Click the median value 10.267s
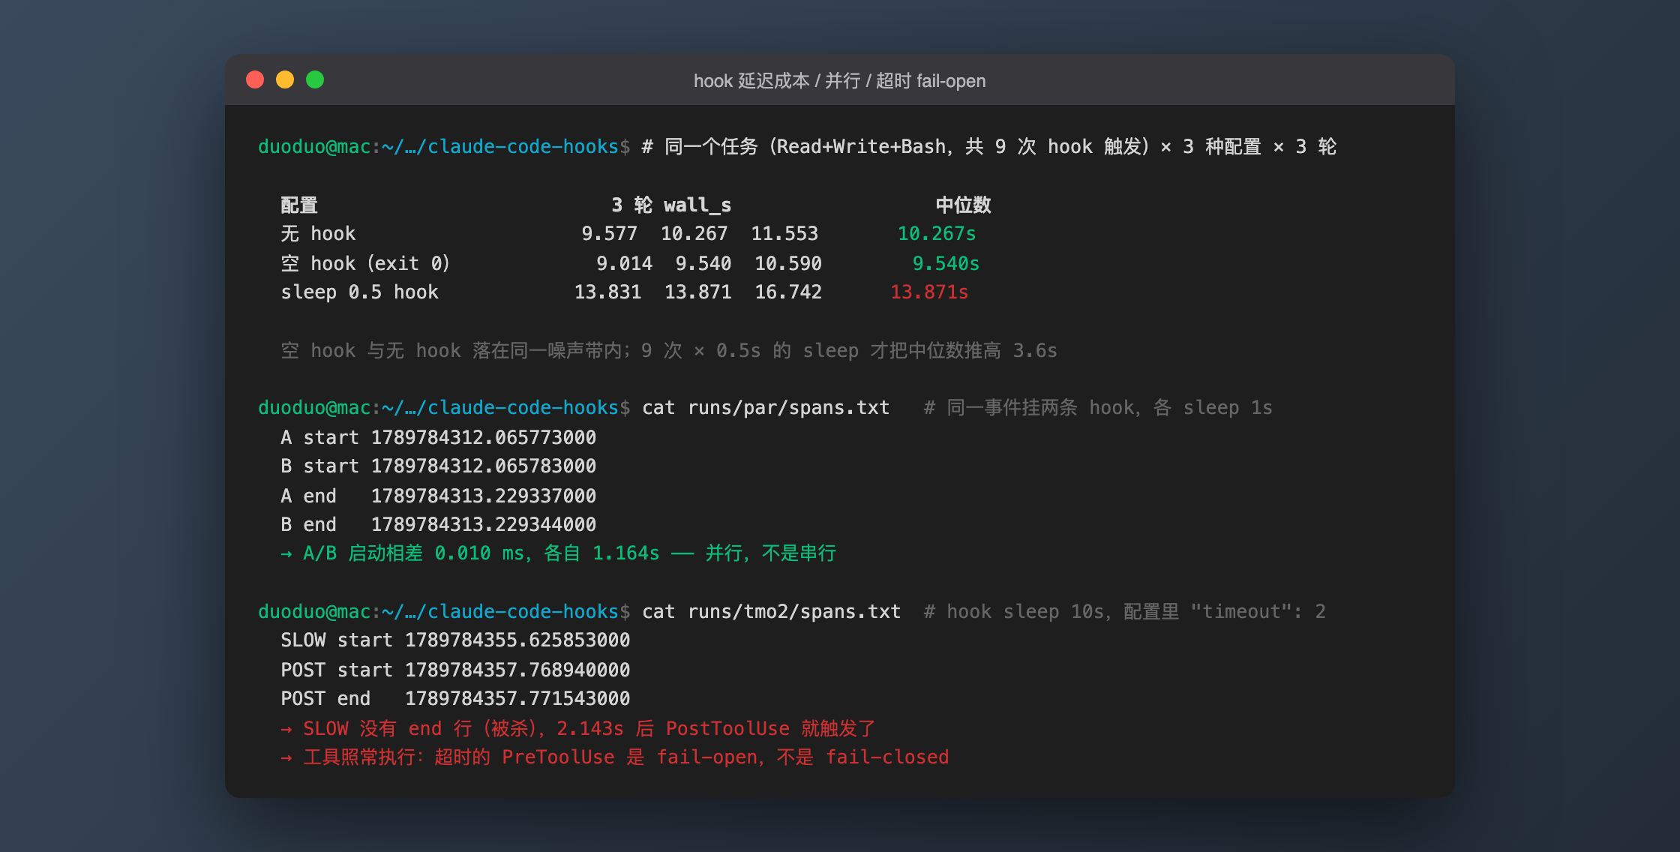Image resolution: width=1680 pixels, height=852 pixels. tap(937, 233)
